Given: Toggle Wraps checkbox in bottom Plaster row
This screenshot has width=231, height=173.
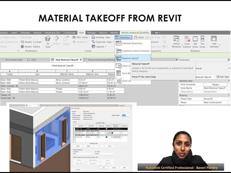Looking at the screenshot, I should click(106, 137).
